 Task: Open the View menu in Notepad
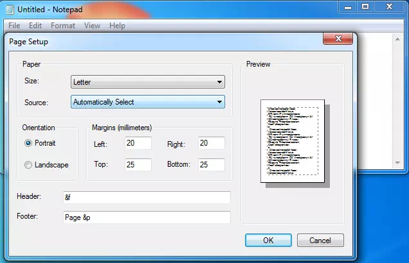[x=92, y=26]
